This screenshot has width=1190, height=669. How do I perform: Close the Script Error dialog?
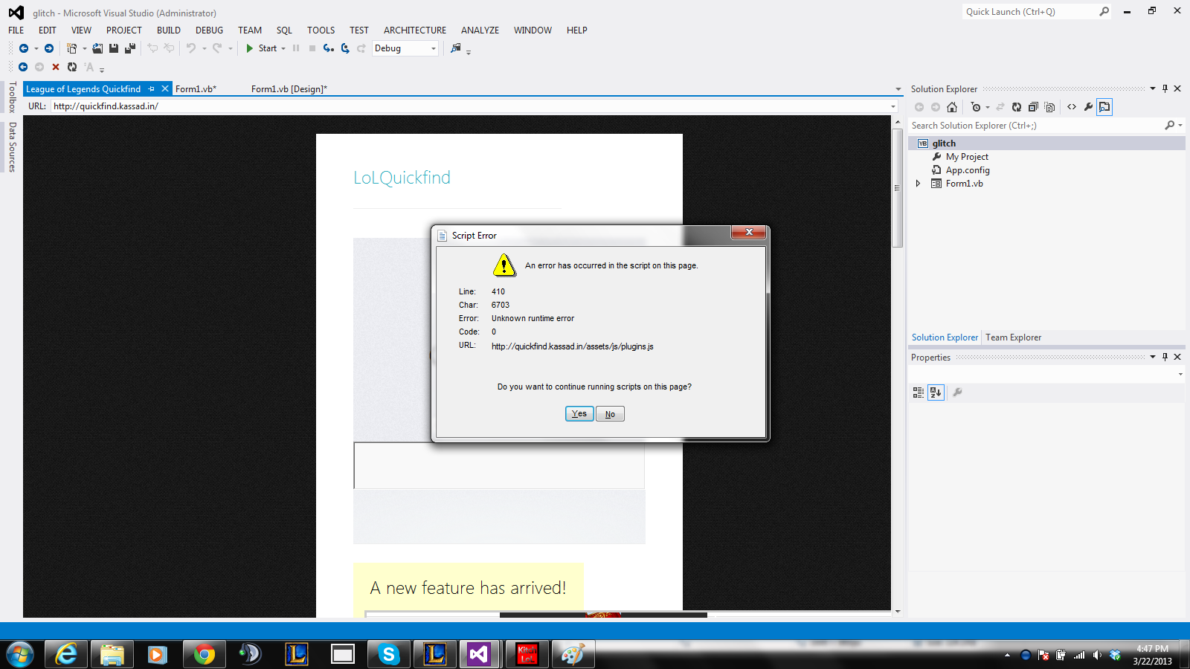[x=749, y=233]
